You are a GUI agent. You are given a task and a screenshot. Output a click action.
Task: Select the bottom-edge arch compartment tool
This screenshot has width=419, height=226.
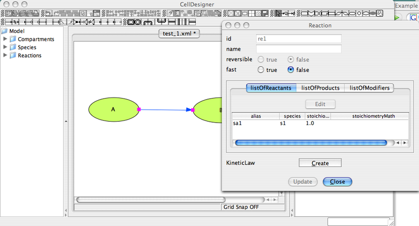tap(148, 22)
